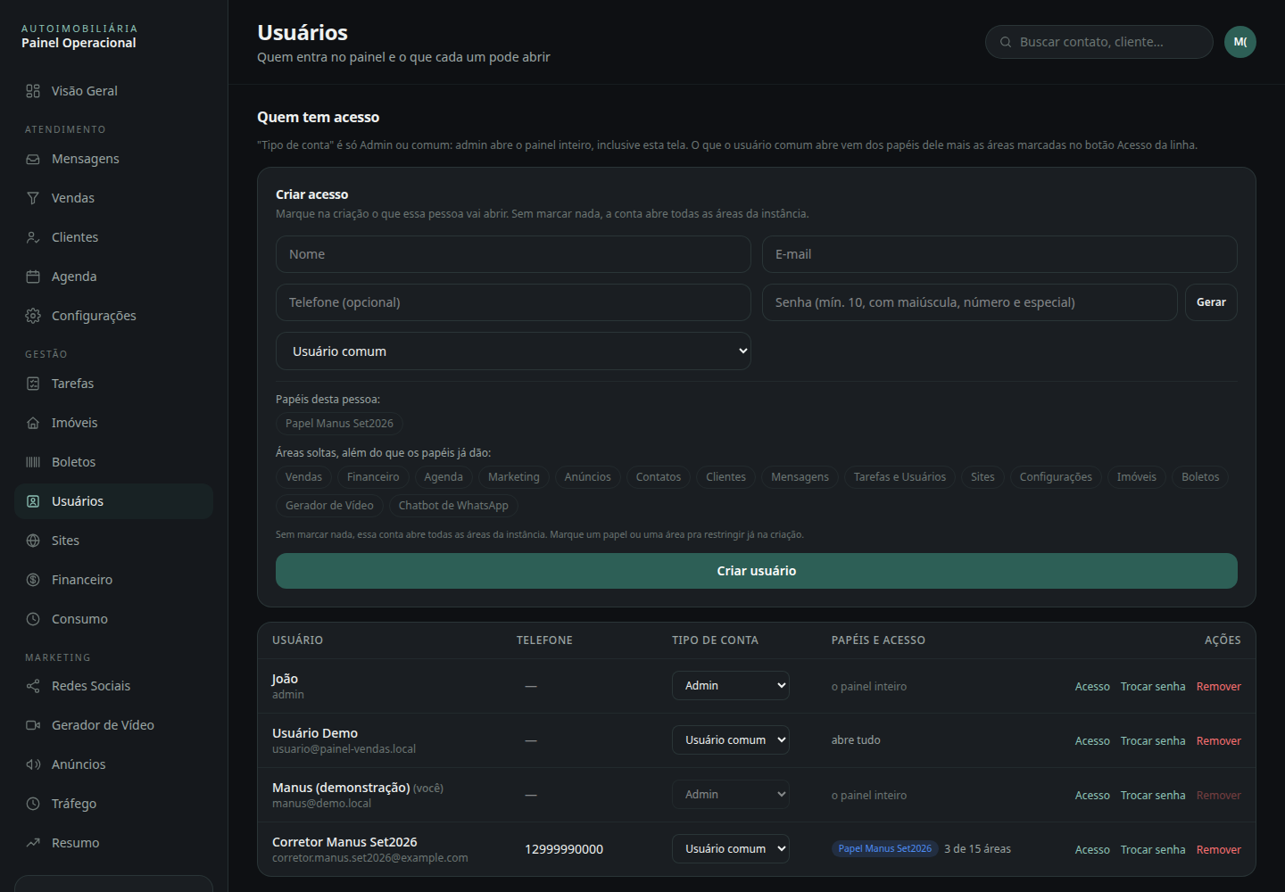Click the Criar usuário button
This screenshot has width=1285, height=892.
[x=757, y=571]
